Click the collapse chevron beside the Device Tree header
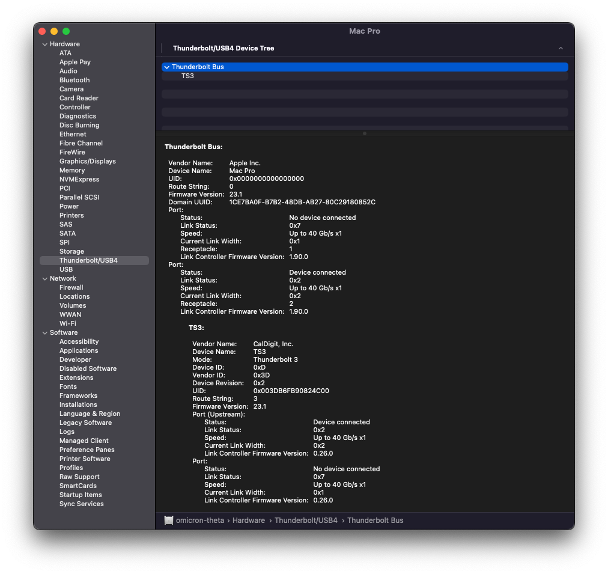This screenshot has height=574, width=608. [561, 48]
